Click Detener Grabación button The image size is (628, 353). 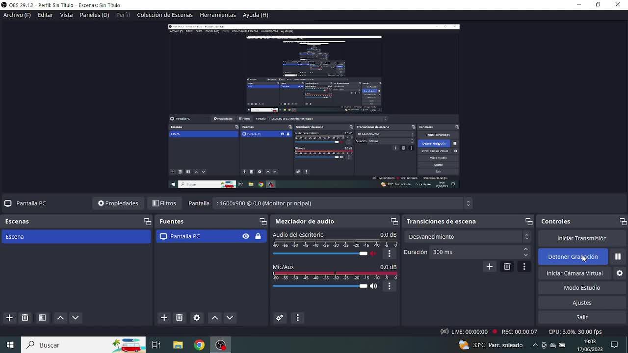(573, 256)
